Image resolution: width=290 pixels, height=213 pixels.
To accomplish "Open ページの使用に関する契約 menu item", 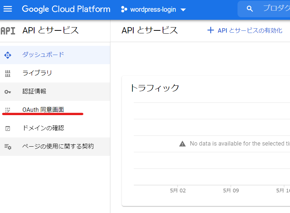I will pyautogui.click(x=55, y=147).
